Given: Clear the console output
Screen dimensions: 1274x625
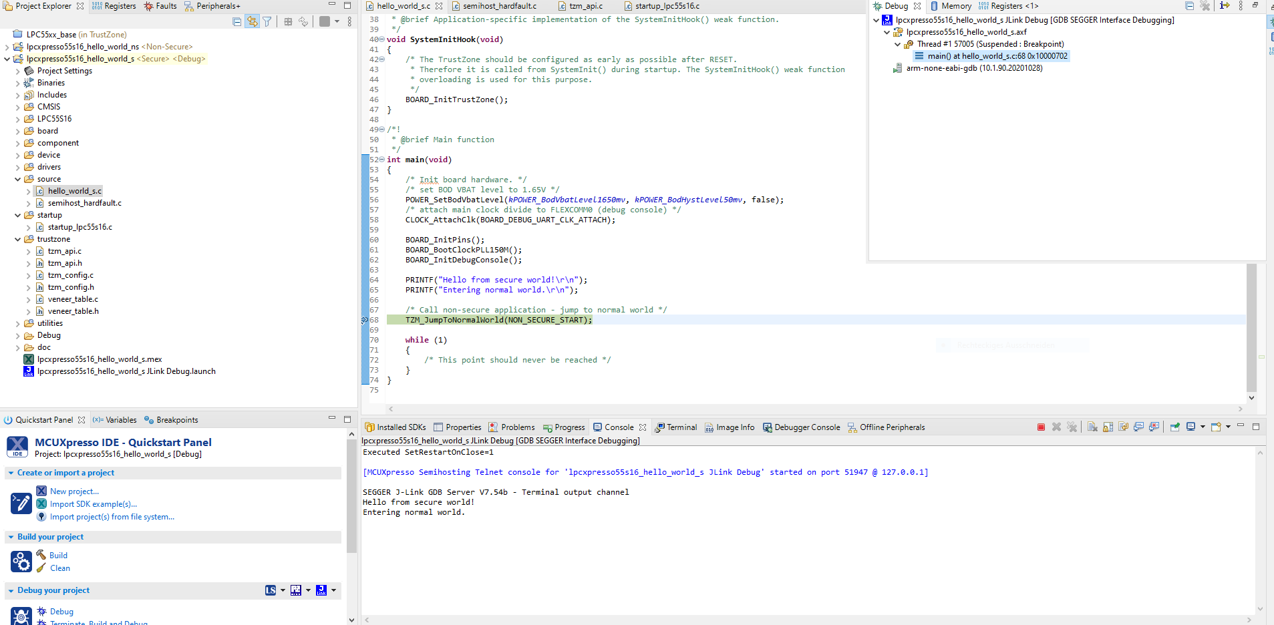Looking at the screenshot, I should click(1091, 427).
